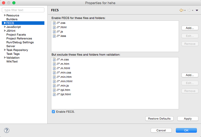Click the file icon beside //*.min.css
Image resolution: width=201 pixels, height=137 pixels.
[54, 72]
